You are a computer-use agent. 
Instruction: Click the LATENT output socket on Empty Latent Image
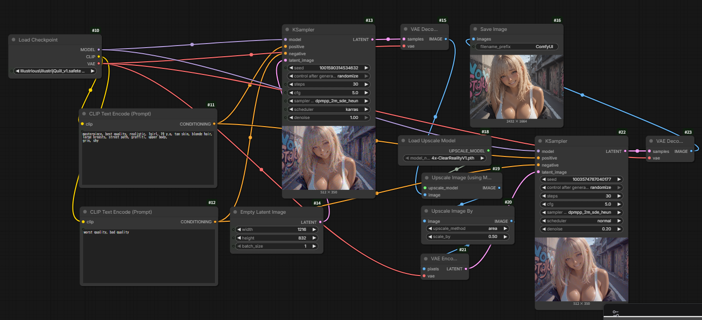[x=320, y=222]
